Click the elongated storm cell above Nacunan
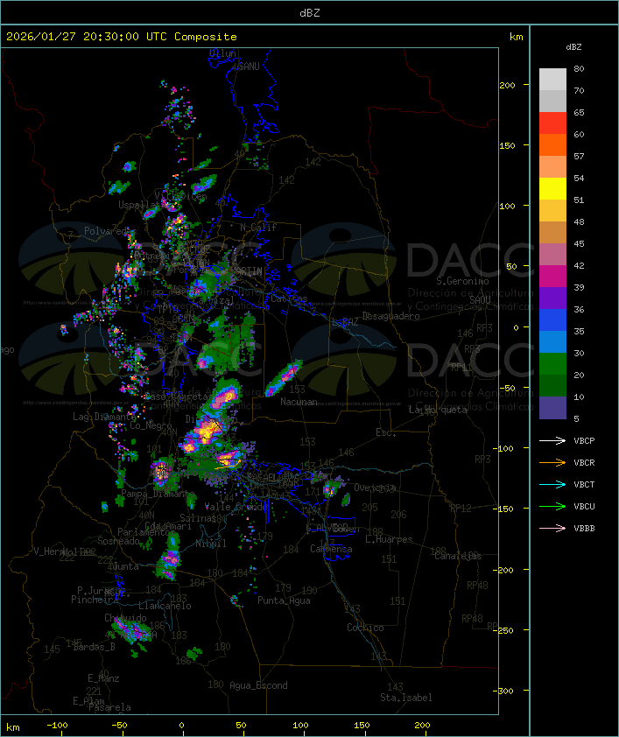 pos(284,378)
